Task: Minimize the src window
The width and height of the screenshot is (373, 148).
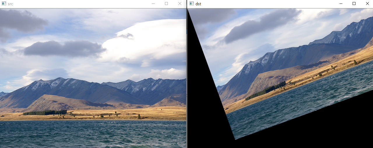Action: coord(153,4)
